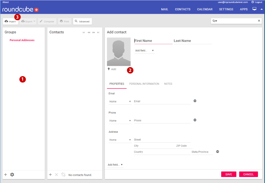
Task: Click the First Name field
Action: point(153,41)
